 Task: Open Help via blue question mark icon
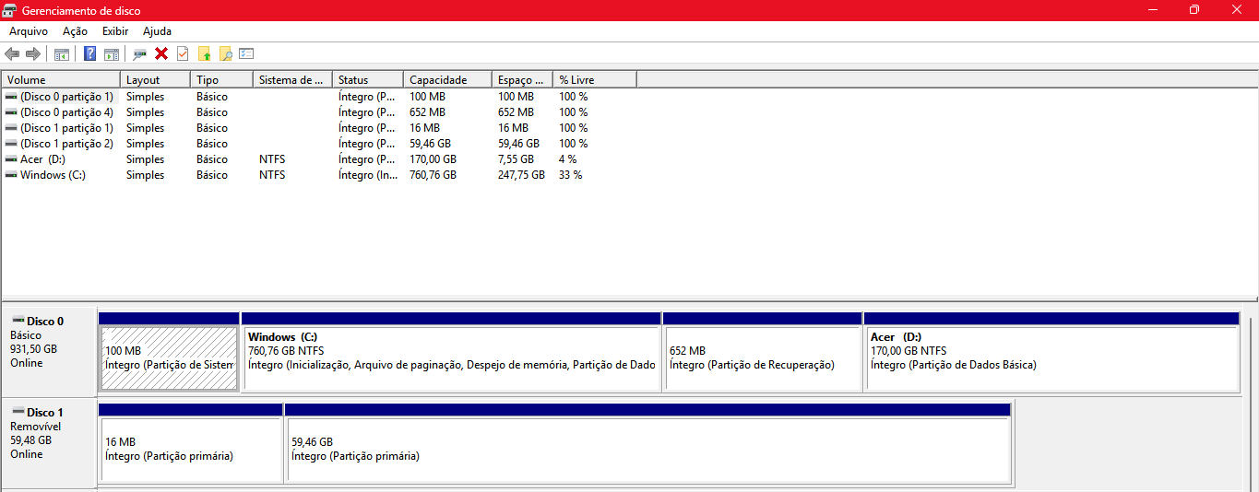[89, 53]
